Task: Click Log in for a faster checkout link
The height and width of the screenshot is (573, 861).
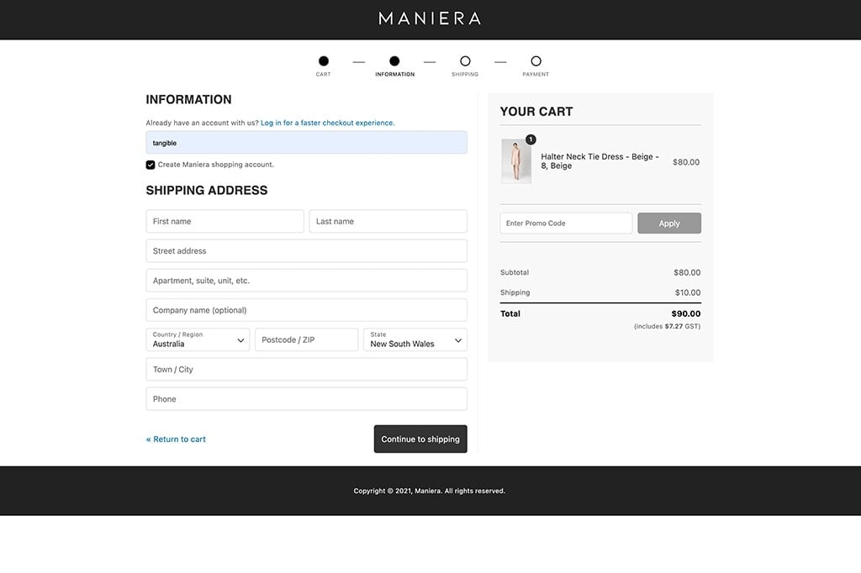Action: click(x=327, y=123)
